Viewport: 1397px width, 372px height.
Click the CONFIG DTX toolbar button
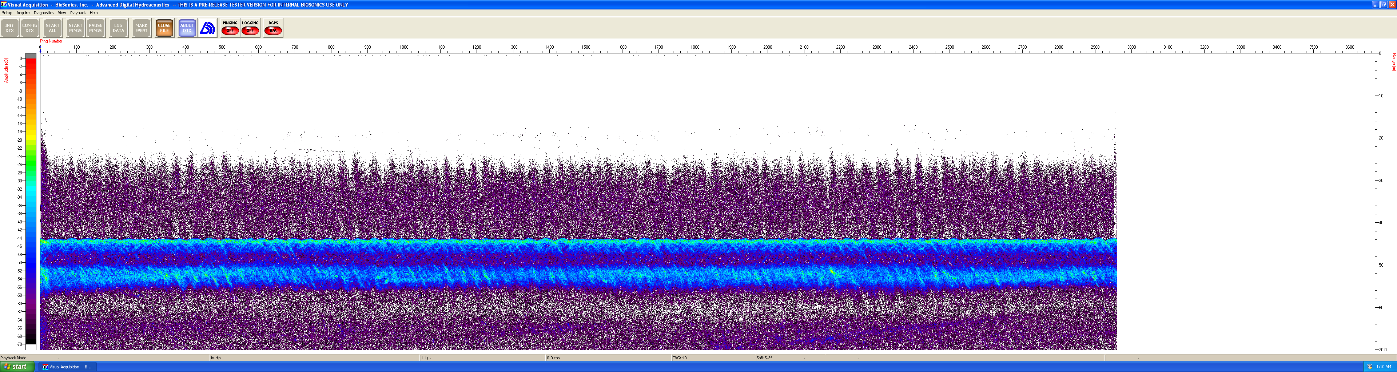point(30,28)
